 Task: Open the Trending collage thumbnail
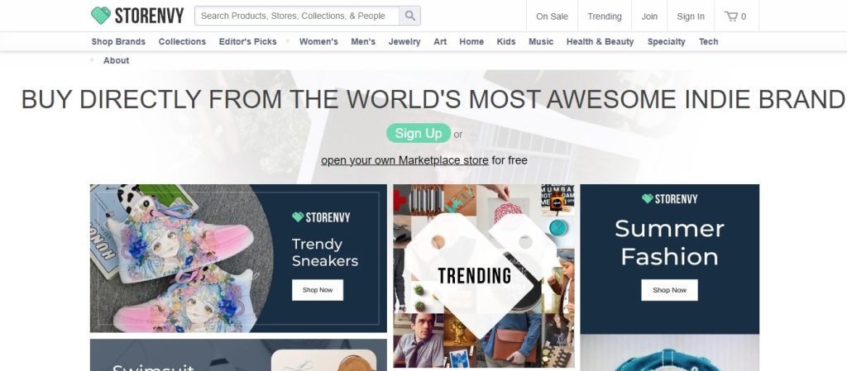click(484, 276)
